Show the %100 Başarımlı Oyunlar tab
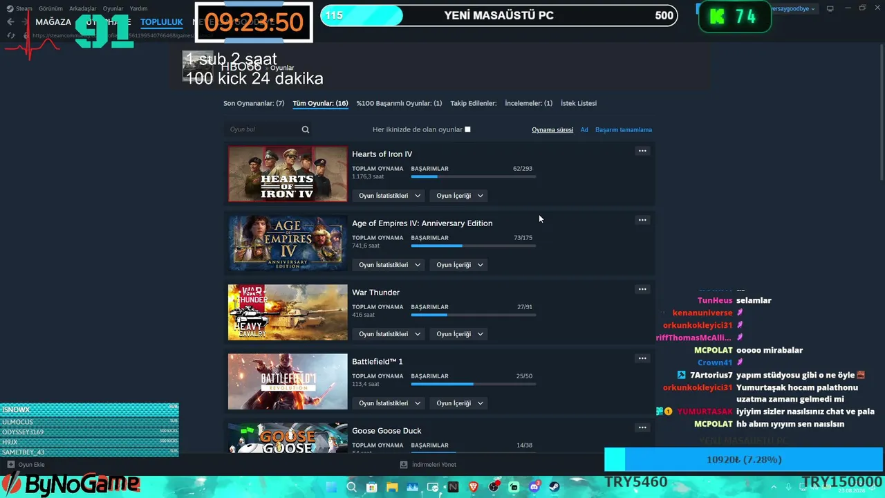This screenshot has width=885, height=498. 399,103
